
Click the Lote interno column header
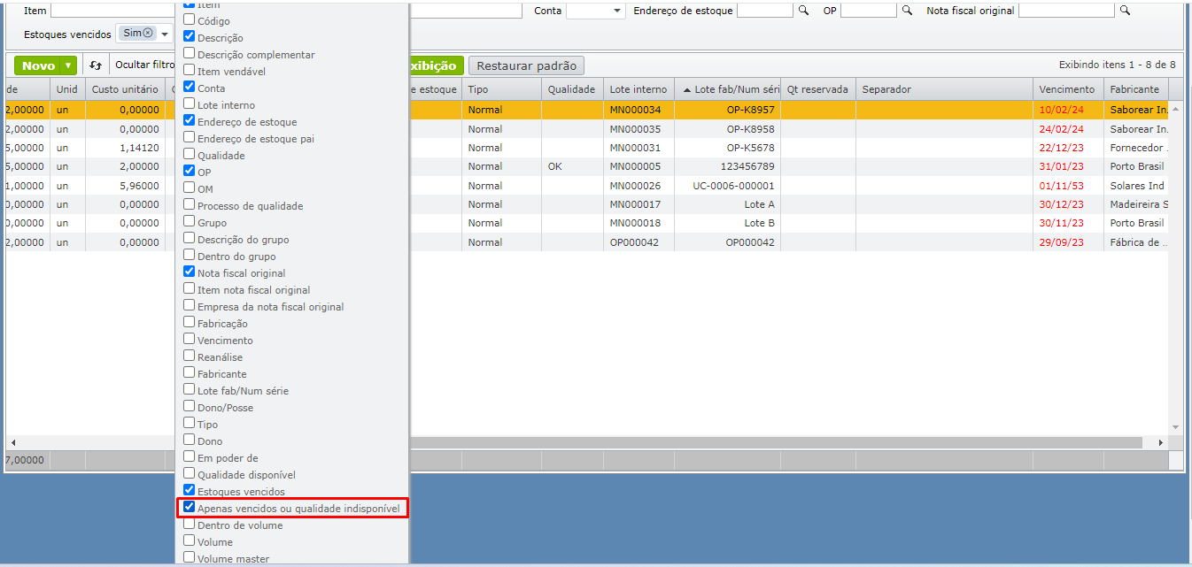(x=638, y=89)
